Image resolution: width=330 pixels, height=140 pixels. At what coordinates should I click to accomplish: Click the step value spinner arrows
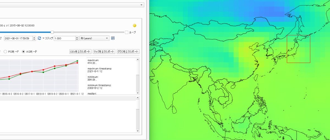point(77,38)
